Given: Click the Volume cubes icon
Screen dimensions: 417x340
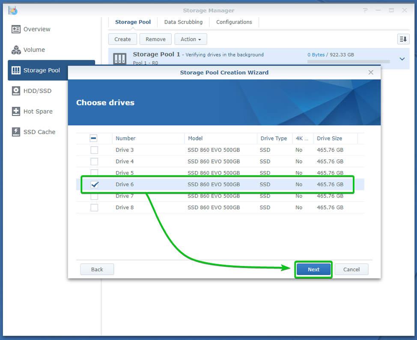Looking at the screenshot, I should [x=16, y=50].
